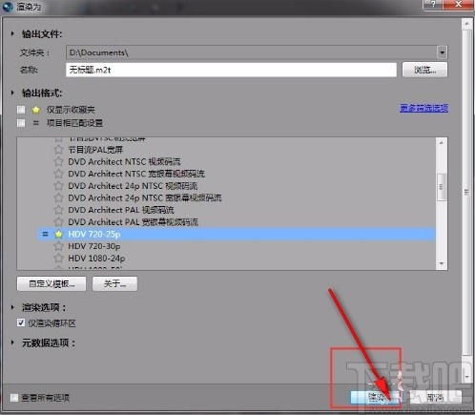Collapse the 渲染选项 section
Screen dimensions: 475x415
pos(12,307)
